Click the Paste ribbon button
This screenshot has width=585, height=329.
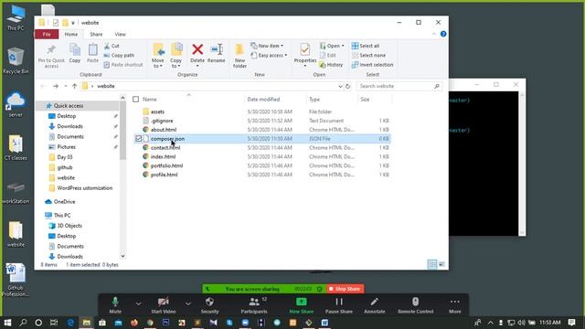(x=92, y=54)
